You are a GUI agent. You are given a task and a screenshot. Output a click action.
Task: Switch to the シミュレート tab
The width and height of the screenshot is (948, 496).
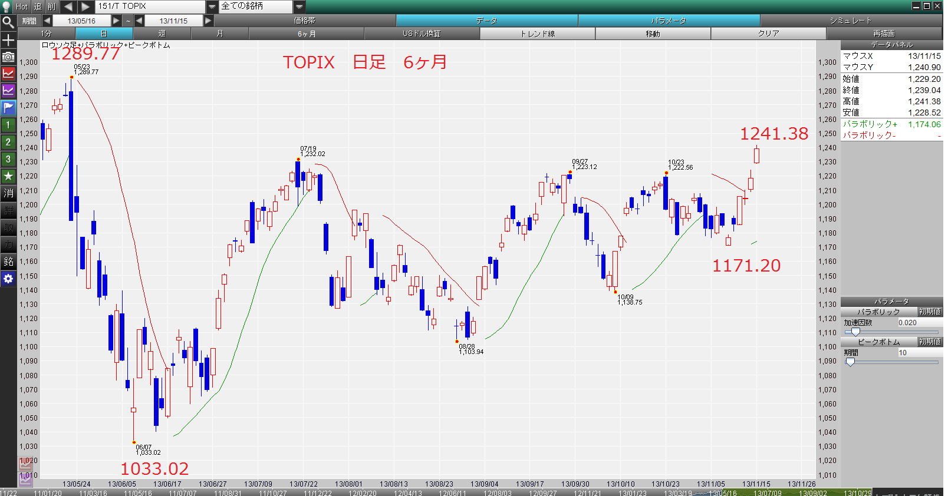coord(851,21)
